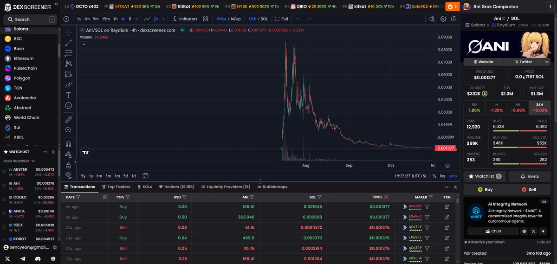The width and height of the screenshot is (557, 264).
Task: Open the emoji icons tool
Action: 69,105
